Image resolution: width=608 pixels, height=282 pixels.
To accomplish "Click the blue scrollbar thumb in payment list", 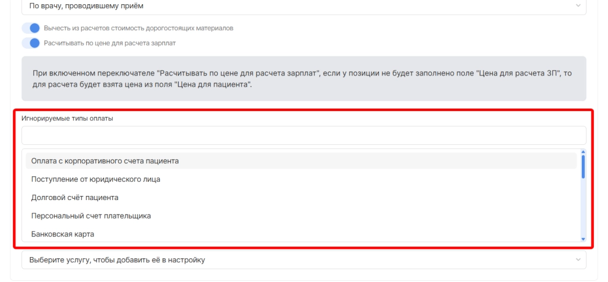I will [x=583, y=166].
